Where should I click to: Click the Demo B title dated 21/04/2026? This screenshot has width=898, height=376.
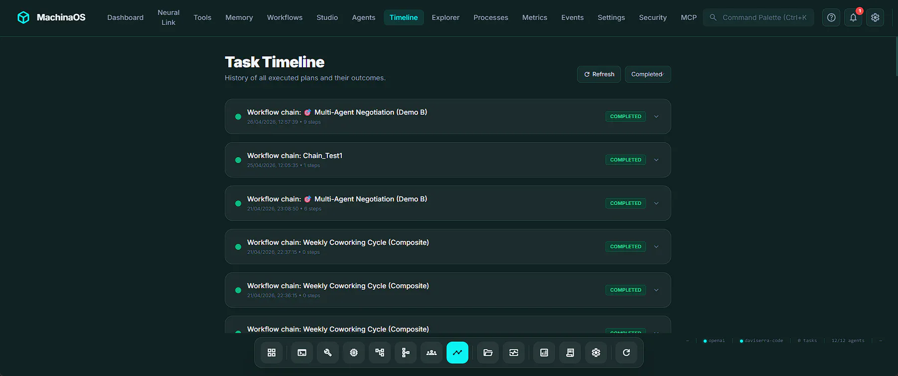[x=337, y=199]
